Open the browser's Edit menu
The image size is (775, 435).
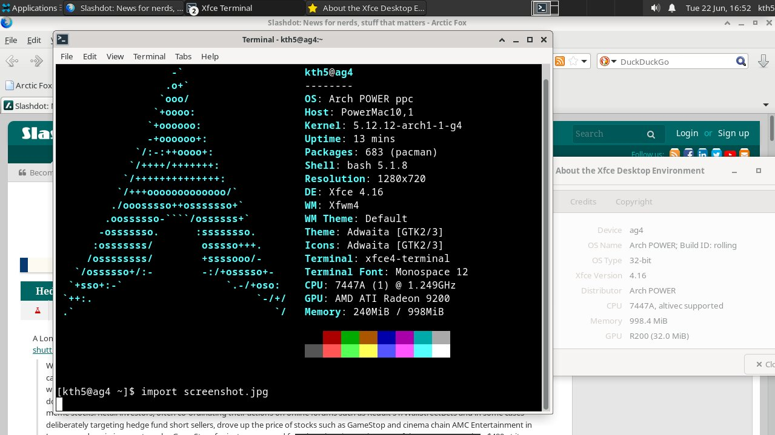point(34,40)
